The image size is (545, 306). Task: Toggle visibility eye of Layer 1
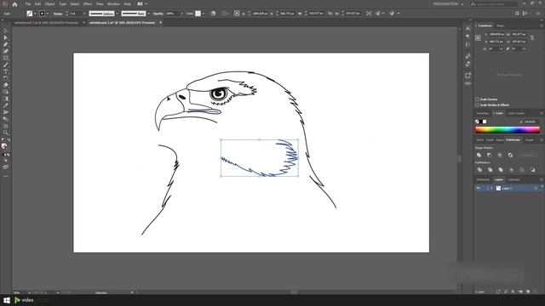tap(479, 188)
